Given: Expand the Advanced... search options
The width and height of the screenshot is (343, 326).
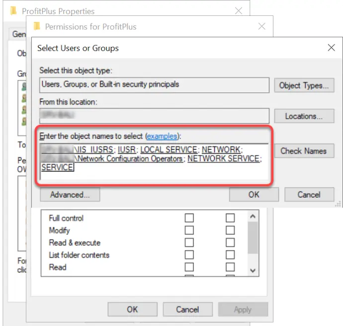Looking at the screenshot, I should (x=70, y=195).
